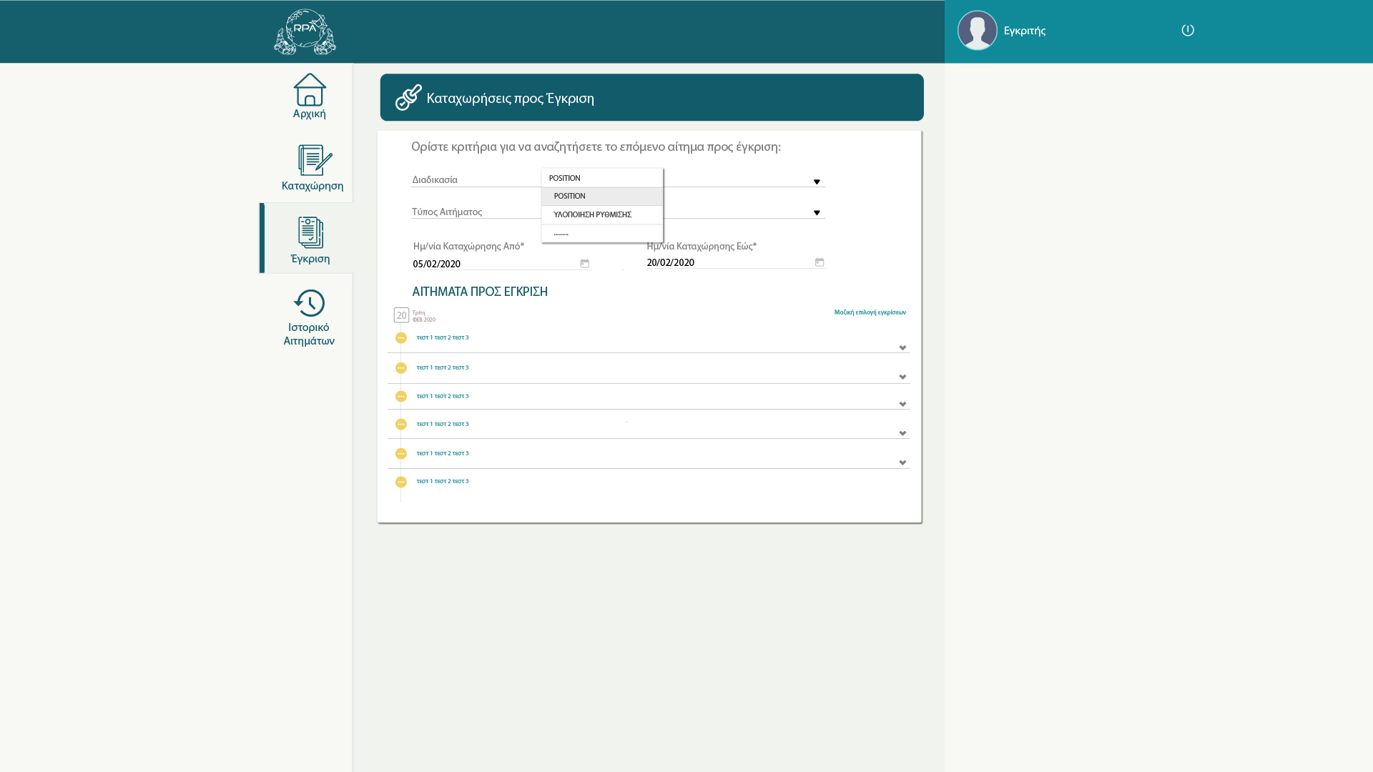
Task: Click the user avatar picture
Action: click(x=977, y=30)
